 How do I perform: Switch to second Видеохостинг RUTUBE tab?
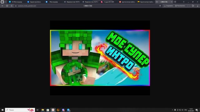point(91,2)
